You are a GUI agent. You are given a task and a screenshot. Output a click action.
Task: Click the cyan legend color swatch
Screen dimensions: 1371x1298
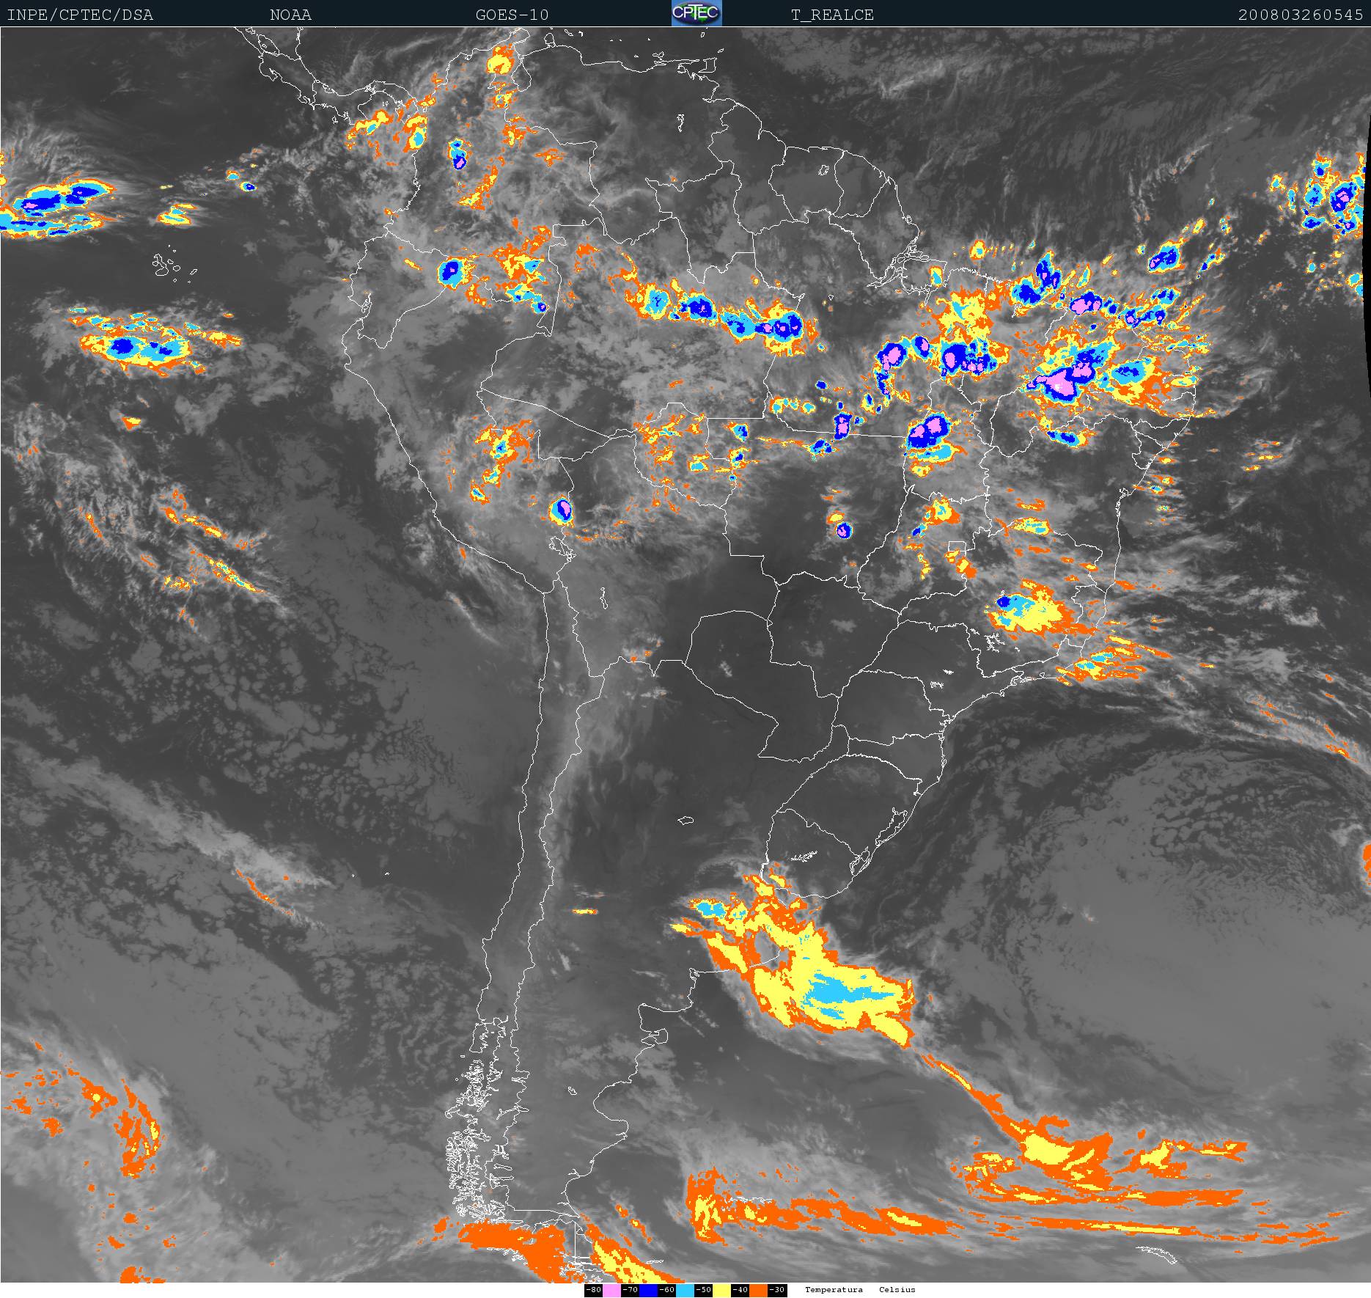click(x=685, y=1291)
